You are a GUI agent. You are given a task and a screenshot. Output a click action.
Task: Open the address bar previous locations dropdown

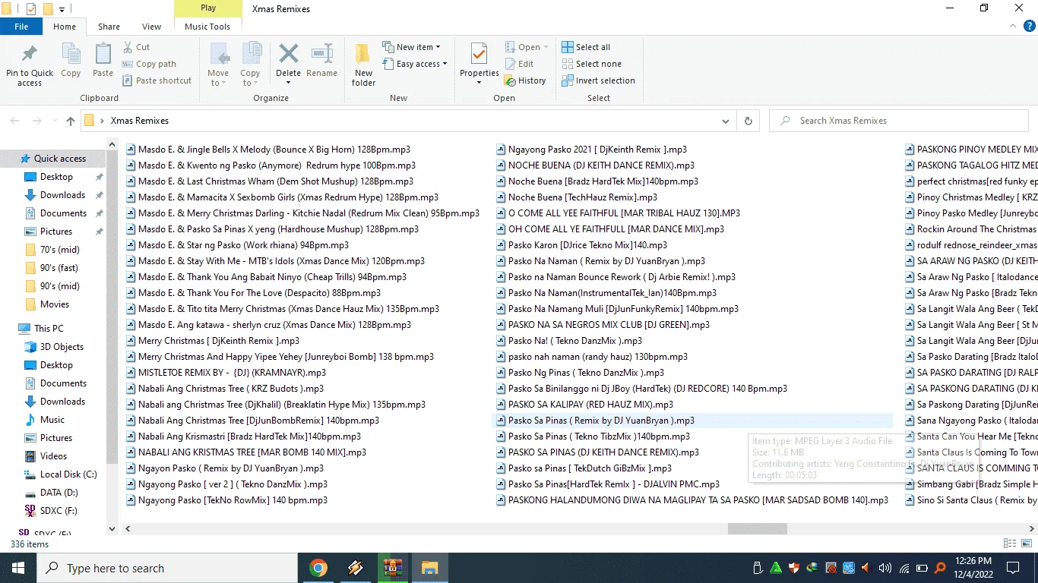(x=726, y=121)
